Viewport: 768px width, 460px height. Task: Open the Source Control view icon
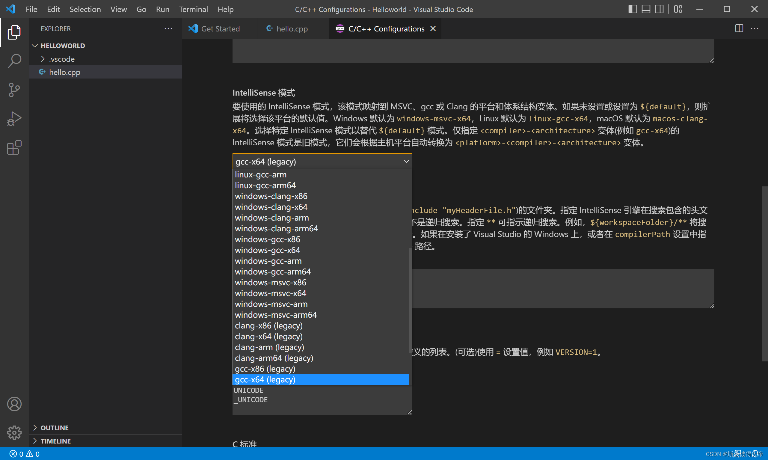tap(14, 90)
